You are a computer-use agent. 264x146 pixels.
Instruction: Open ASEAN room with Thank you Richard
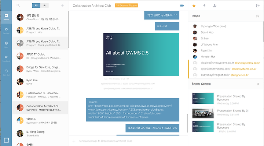pos(40,43)
